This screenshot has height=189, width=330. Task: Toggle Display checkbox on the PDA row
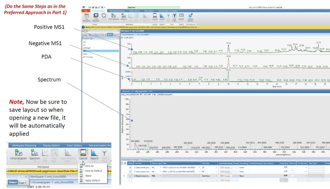tap(130, 176)
